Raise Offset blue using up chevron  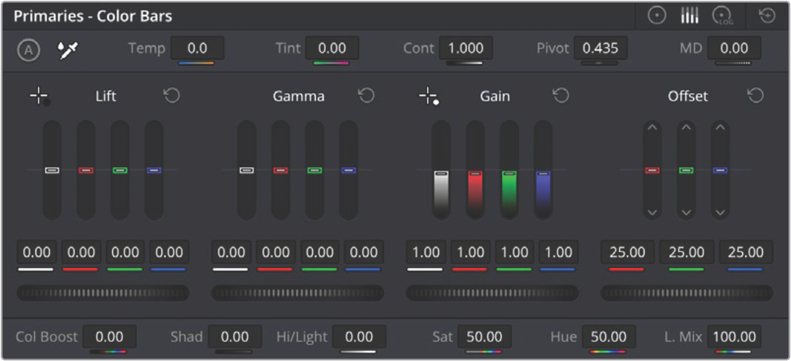click(x=720, y=127)
